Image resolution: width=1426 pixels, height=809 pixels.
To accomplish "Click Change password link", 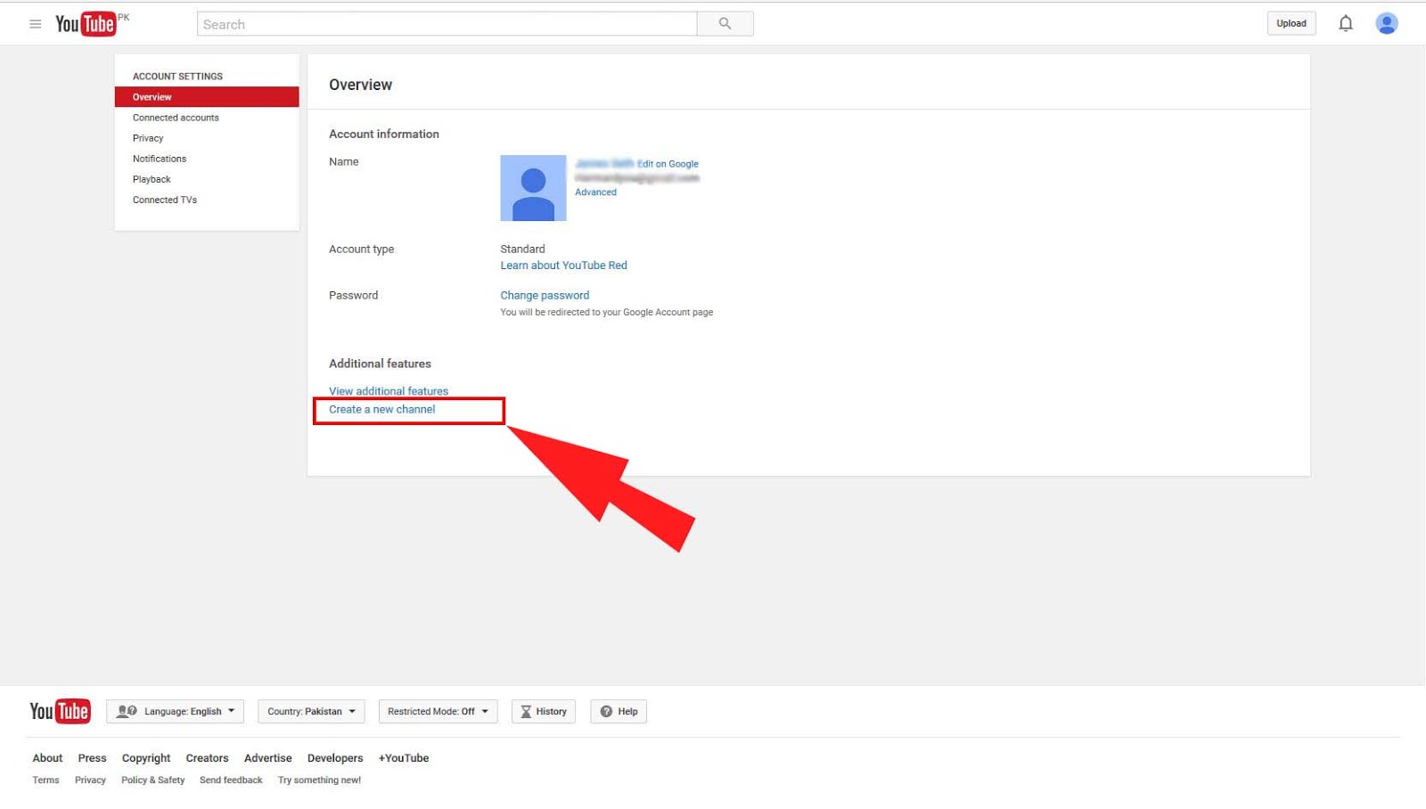I will coord(545,296).
